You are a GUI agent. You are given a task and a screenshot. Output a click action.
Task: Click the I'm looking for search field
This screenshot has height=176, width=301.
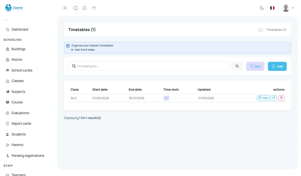click(x=149, y=66)
